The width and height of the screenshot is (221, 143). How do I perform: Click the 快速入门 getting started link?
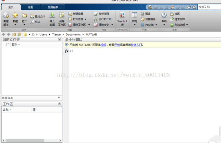pos(136,45)
